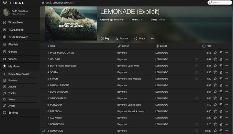Click in the Search field
The height and width of the screenshot is (134, 233).
point(220,3)
